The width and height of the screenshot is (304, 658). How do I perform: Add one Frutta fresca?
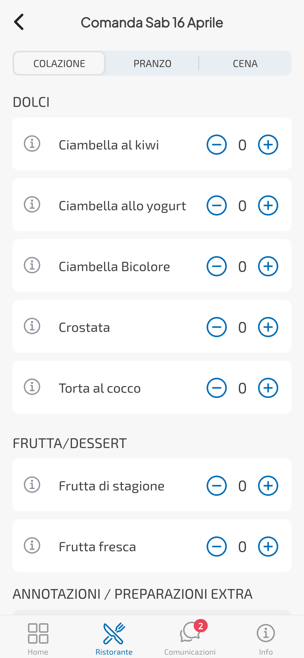pyautogui.click(x=268, y=547)
